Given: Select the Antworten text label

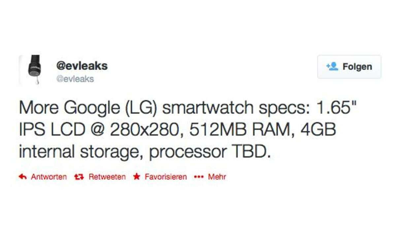Looking at the screenshot, I should (x=49, y=177).
